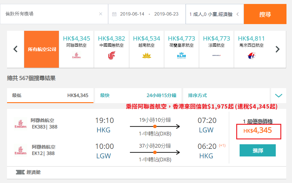Filter by 法國航空 HK$4,773
The width and height of the screenshot is (292, 183).
[216, 49]
